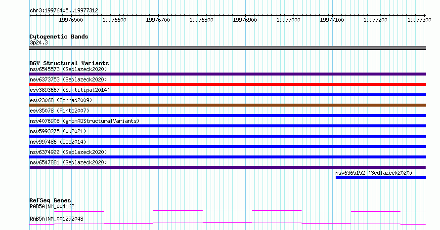This screenshot has height=230, width=440.
Task: Open variant nsv6547881 (Sedlazeck2020) label
Action: [x=68, y=162]
